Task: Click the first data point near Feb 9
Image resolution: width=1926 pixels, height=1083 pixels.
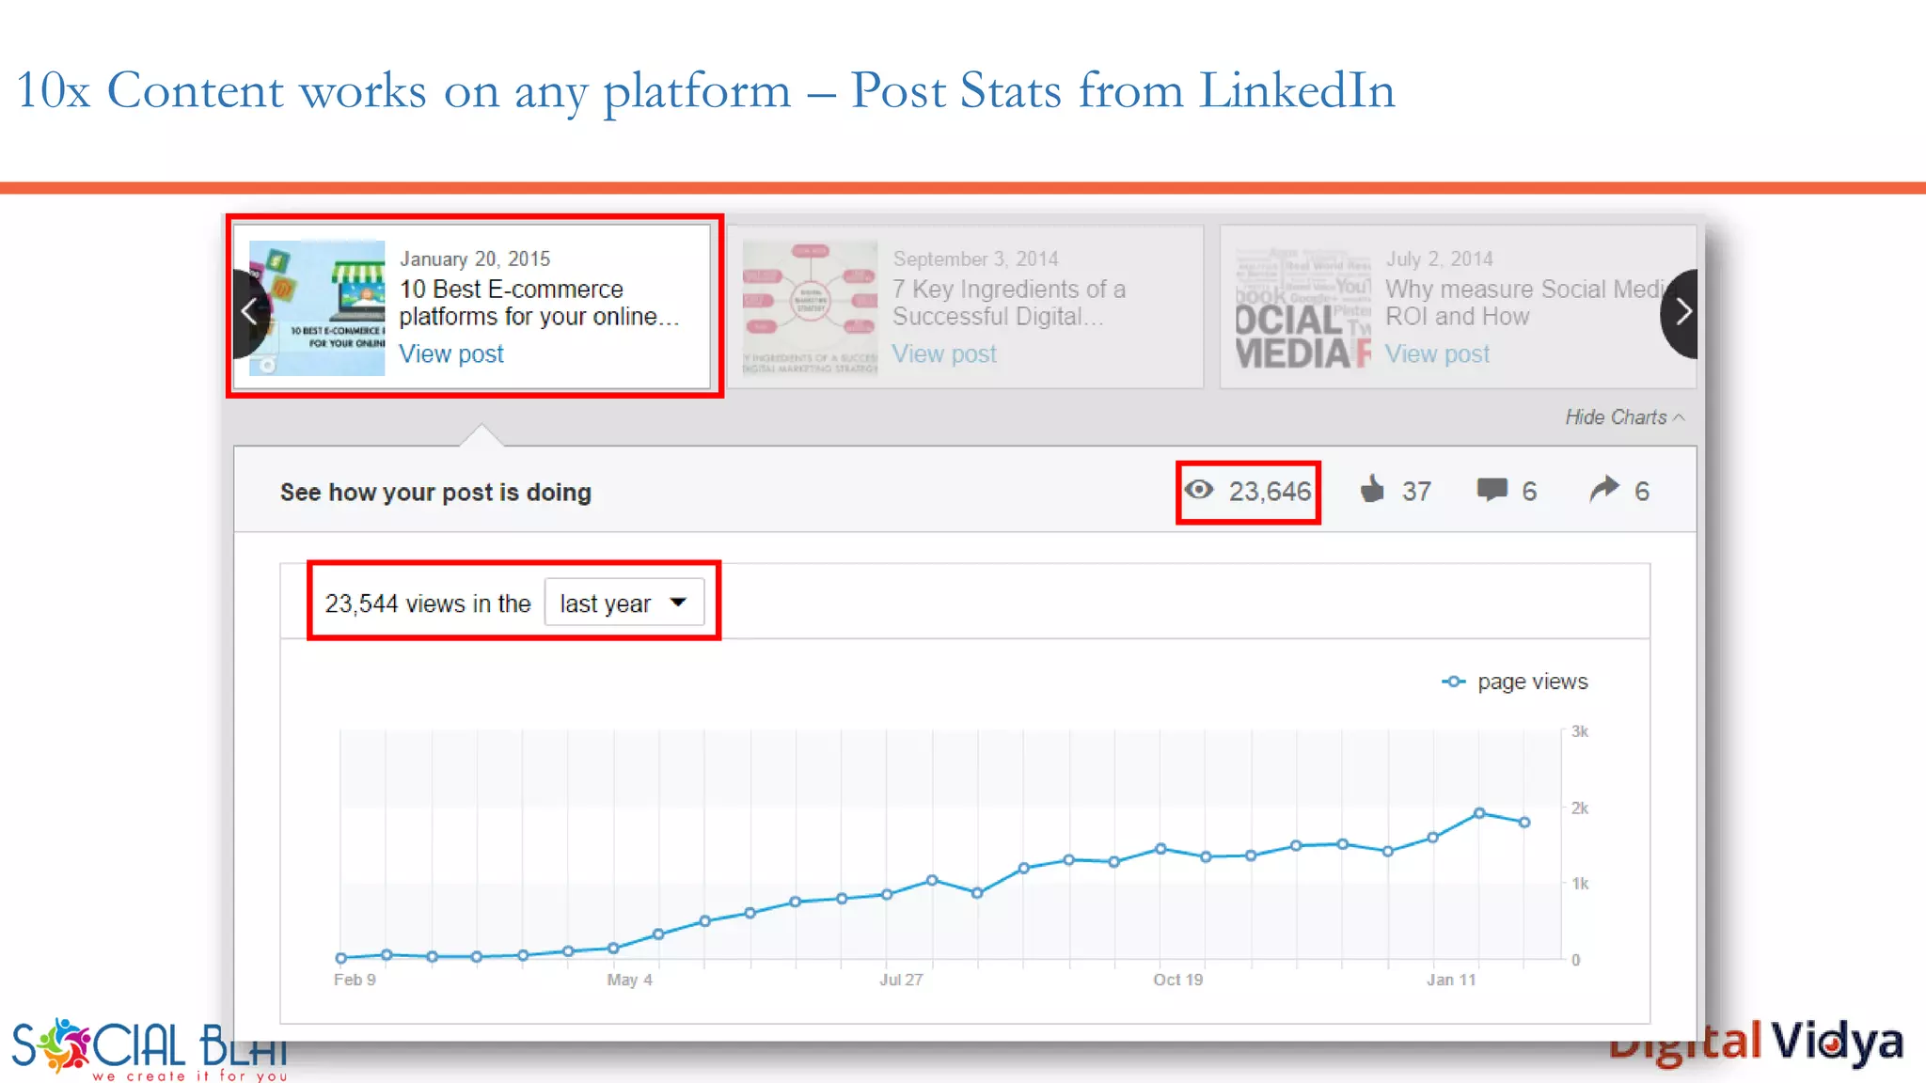Action: coord(341,958)
